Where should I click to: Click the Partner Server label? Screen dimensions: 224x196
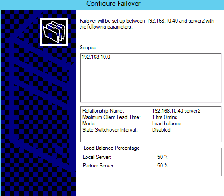point(99,166)
